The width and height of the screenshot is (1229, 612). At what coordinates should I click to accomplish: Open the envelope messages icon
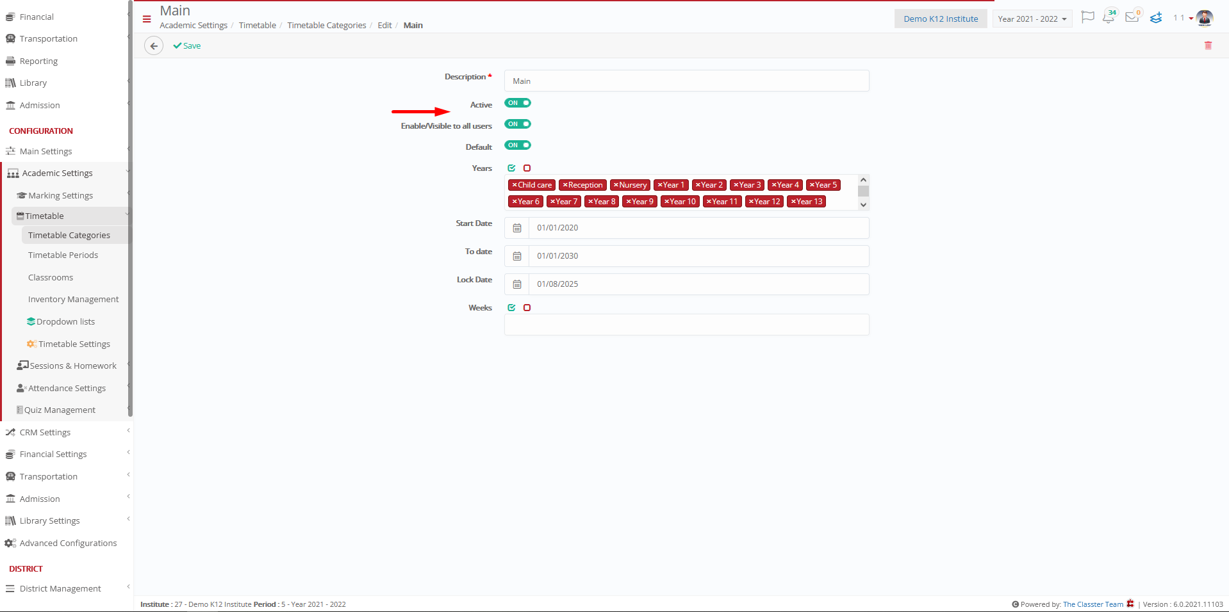pos(1132,17)
